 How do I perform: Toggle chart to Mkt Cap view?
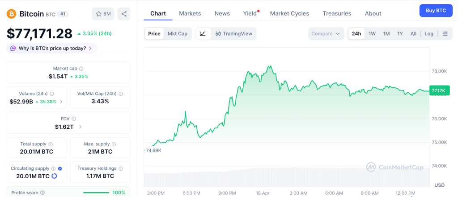click(x=178, y=33)
